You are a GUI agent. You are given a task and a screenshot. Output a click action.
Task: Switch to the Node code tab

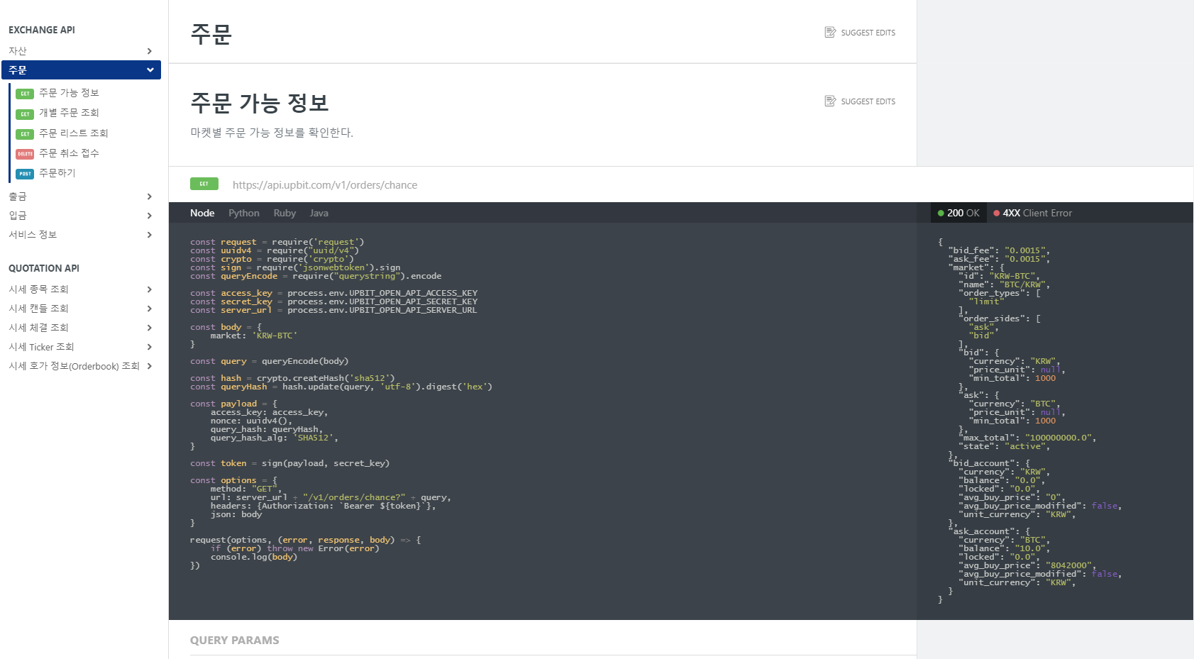(x=202, y=213)
